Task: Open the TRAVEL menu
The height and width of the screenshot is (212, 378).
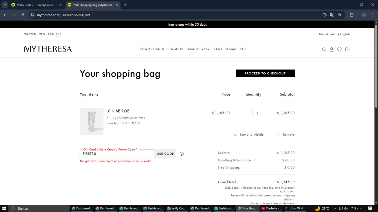Action: coord(217,49)
